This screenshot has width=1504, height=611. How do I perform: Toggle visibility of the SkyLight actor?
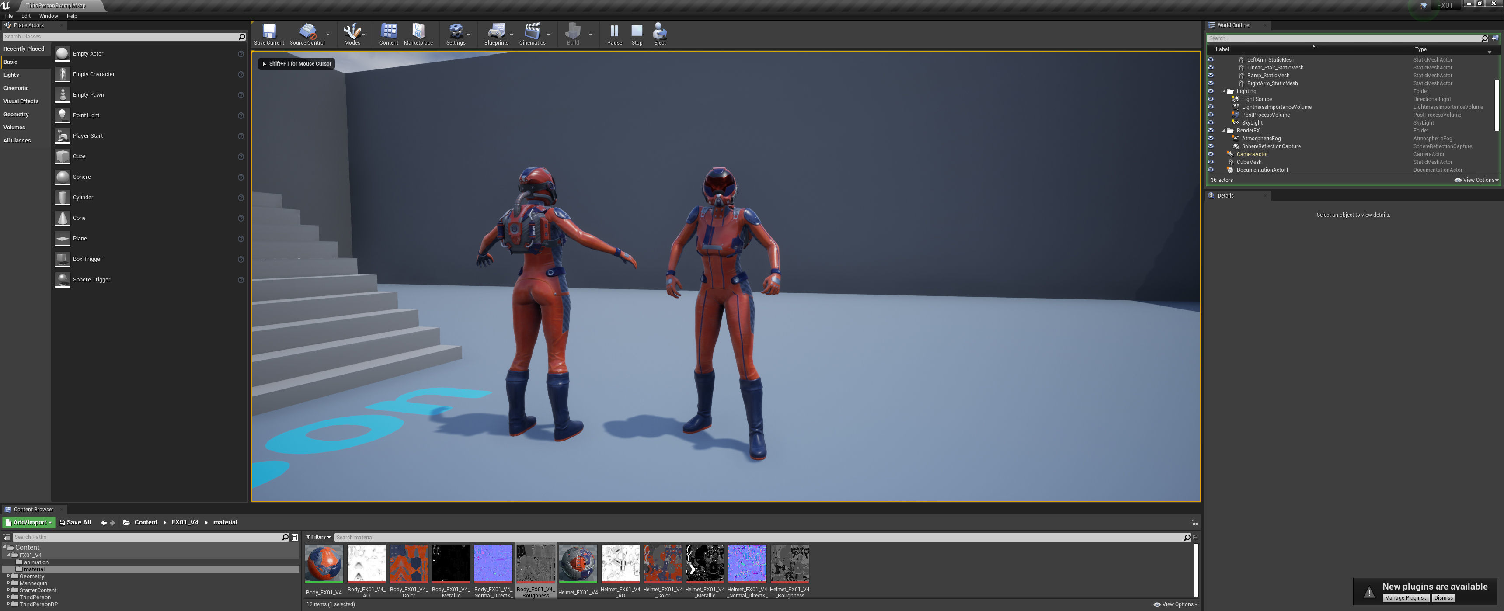pos(1210,122)
